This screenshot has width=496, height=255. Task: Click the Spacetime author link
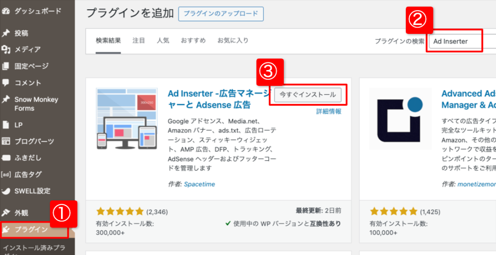point(199,184)
